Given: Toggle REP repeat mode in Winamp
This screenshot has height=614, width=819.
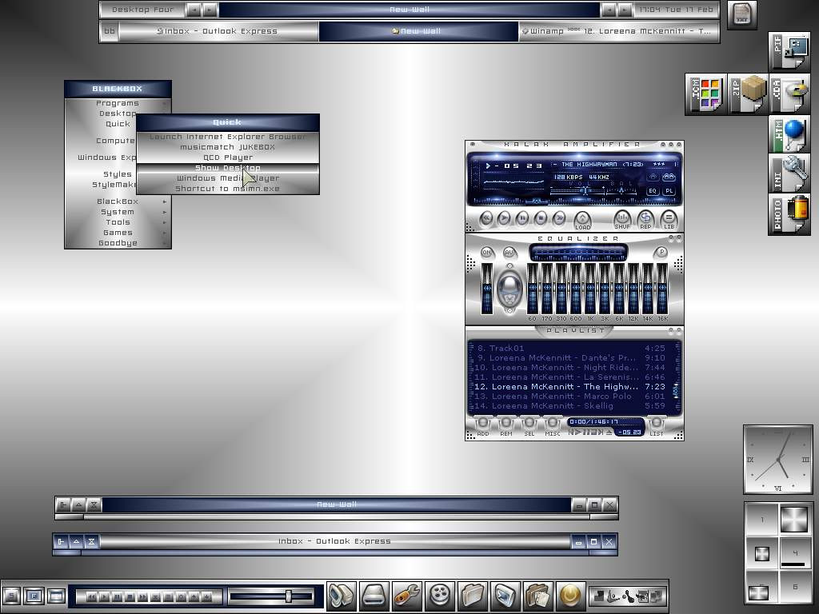Looking at the screenshot, I should click(x=646, y=219).
